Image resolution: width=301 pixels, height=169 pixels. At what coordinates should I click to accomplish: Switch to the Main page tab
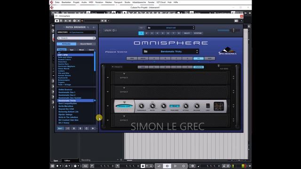point(143,58)
